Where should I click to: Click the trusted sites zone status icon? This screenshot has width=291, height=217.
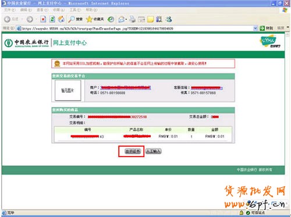[248, 213]
